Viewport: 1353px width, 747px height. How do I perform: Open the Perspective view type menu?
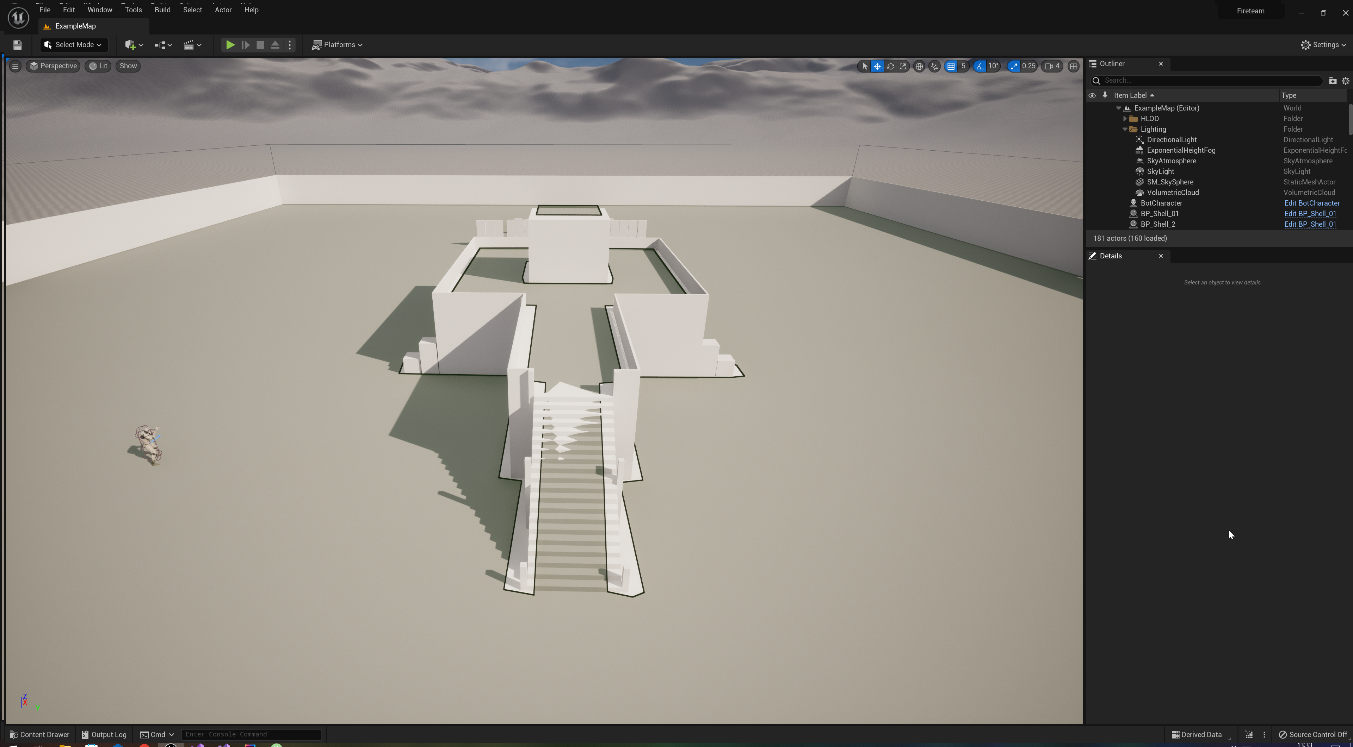[53, 66]
